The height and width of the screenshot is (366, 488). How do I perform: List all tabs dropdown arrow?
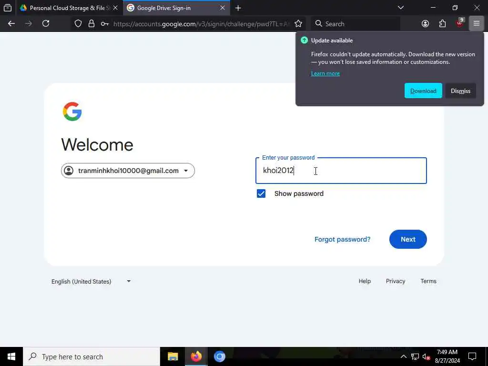(x=401, y=8)
